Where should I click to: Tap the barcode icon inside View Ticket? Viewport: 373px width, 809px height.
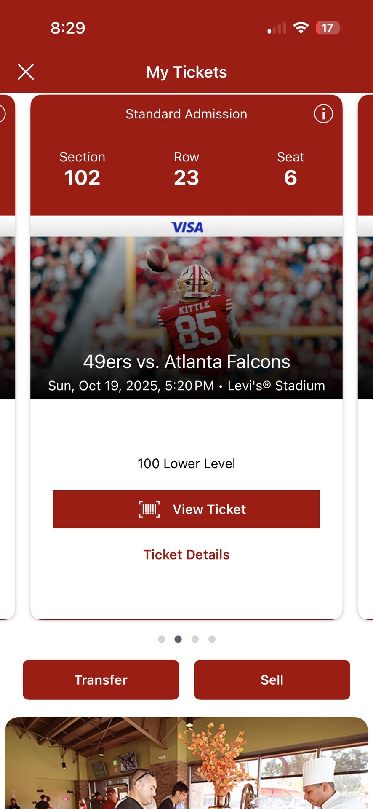[x=150, y=509]
